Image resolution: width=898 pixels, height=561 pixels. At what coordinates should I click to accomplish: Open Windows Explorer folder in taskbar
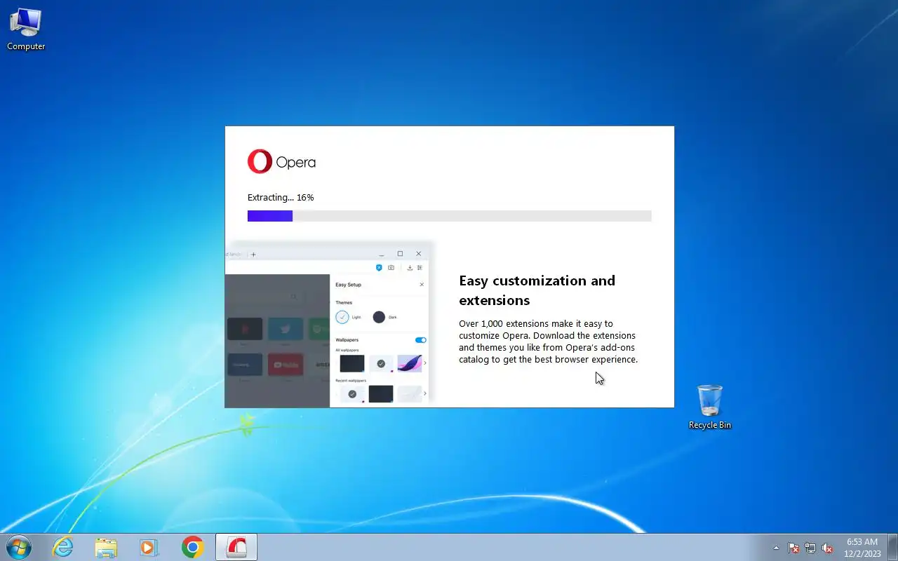point(106,547)
